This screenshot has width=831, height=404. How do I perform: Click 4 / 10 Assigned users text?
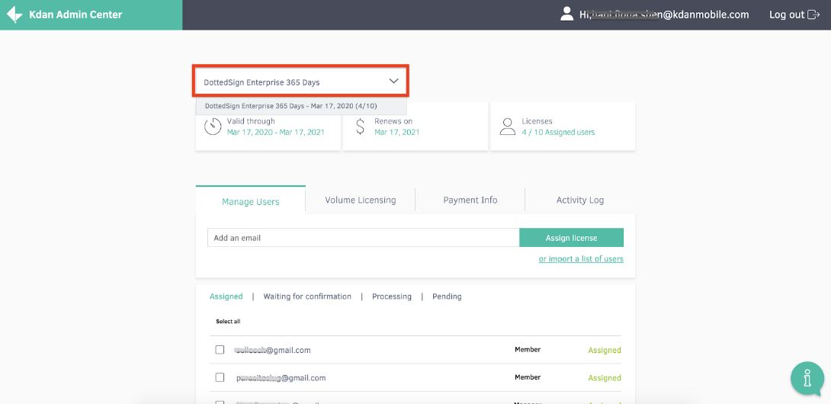(558, 132)
